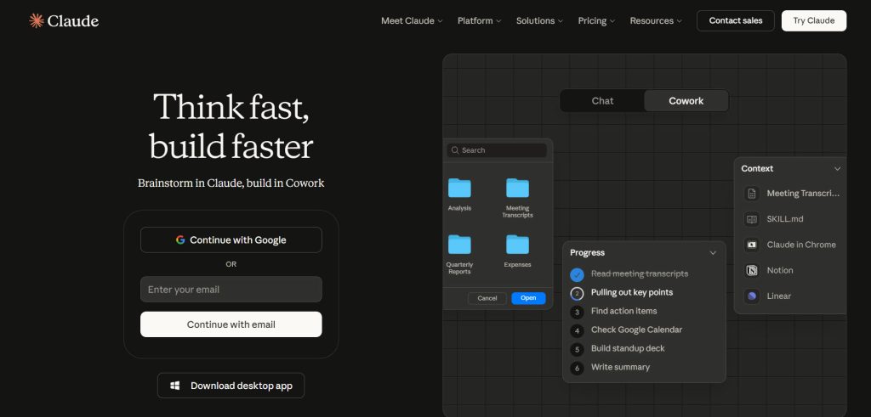
Task: Click the 'Context' panel title
Action: [x=757, y=168]
